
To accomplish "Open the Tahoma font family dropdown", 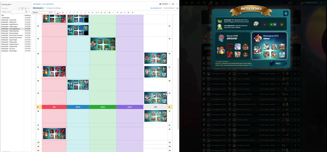I will 41,13.
